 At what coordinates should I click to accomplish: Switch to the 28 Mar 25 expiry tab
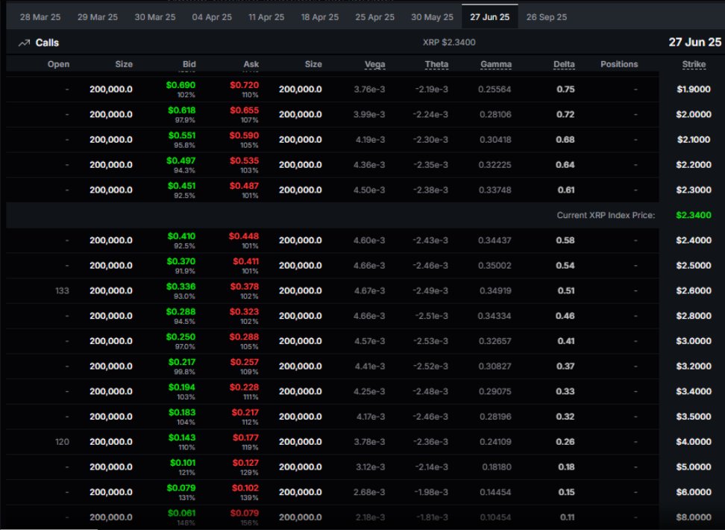coord(41,16)
